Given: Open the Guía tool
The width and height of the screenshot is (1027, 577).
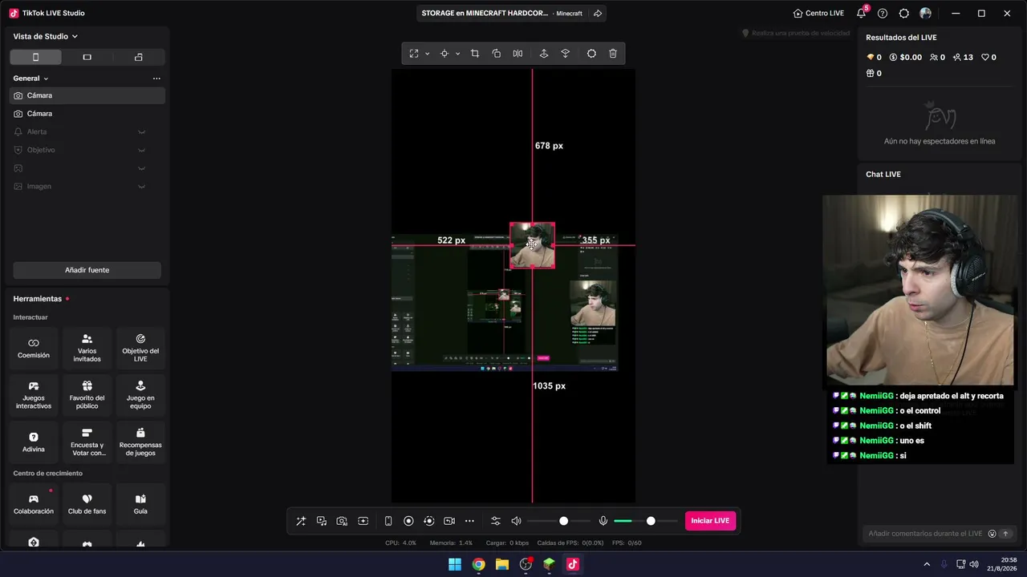Looking at the screenshot, I should [x=140, y=503].
